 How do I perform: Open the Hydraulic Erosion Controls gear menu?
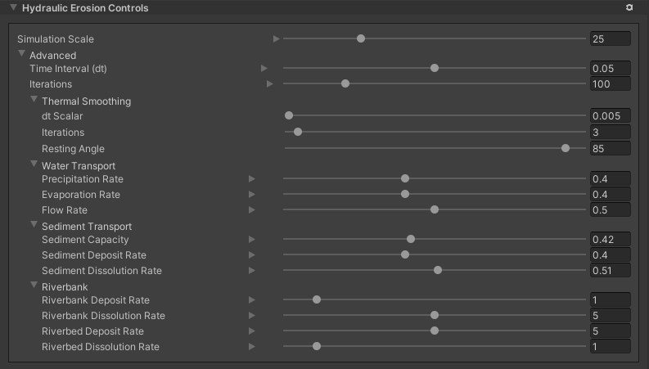point(629,7)
